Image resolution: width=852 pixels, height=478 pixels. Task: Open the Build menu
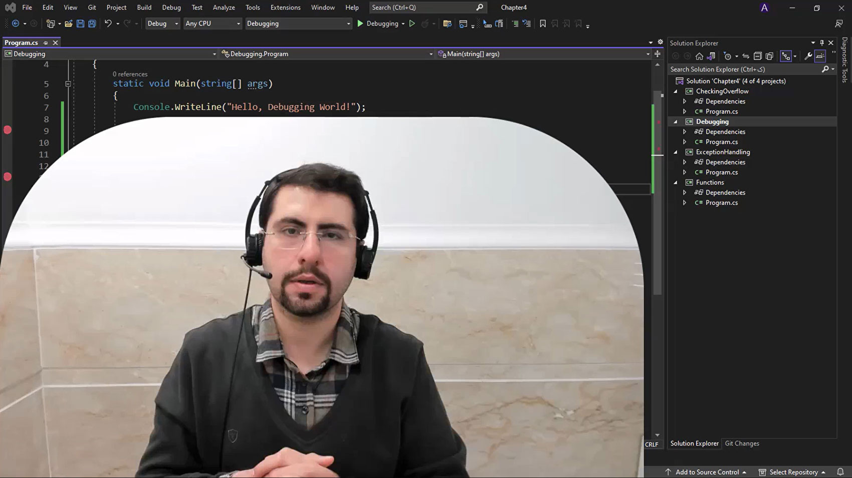[x=144, y=8]
